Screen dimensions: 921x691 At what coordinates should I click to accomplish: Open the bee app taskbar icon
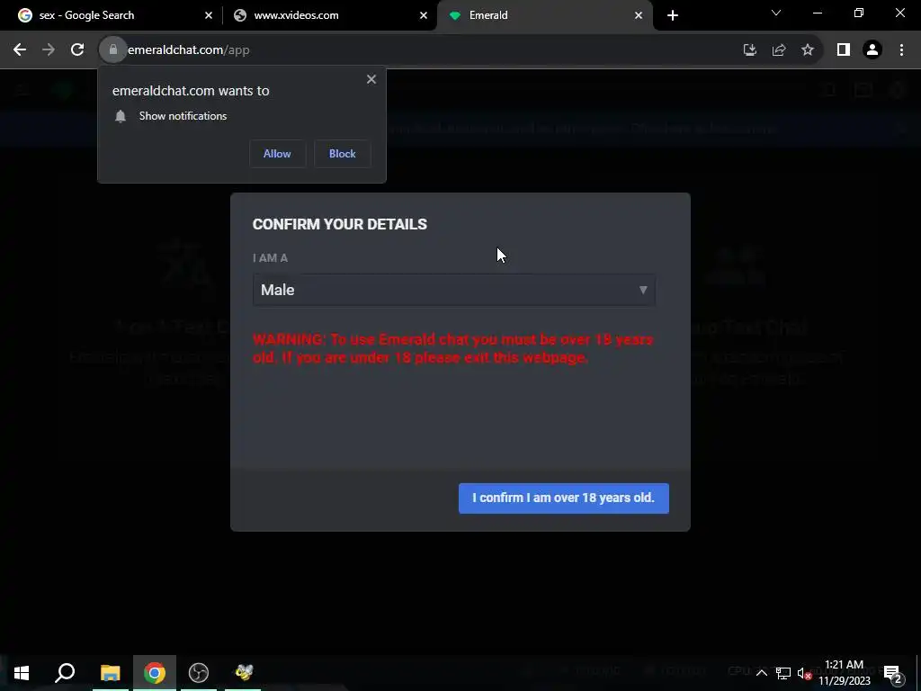[x=243, y=673]
